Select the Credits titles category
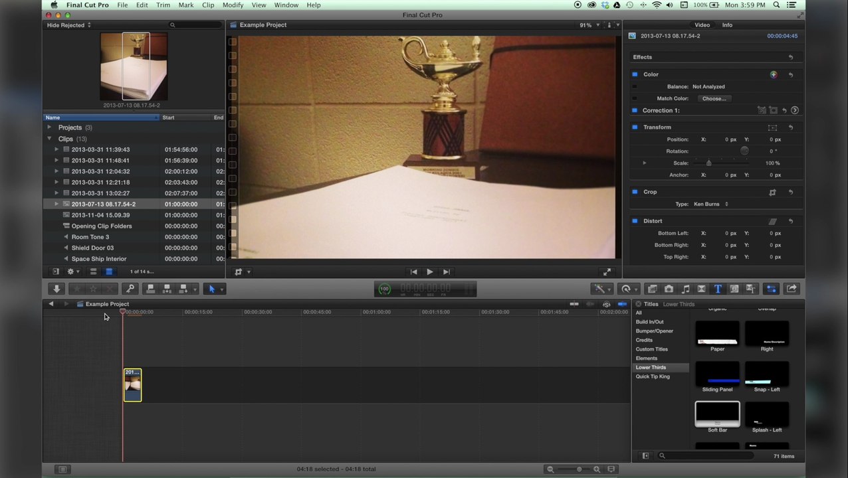 pos(644,340)
